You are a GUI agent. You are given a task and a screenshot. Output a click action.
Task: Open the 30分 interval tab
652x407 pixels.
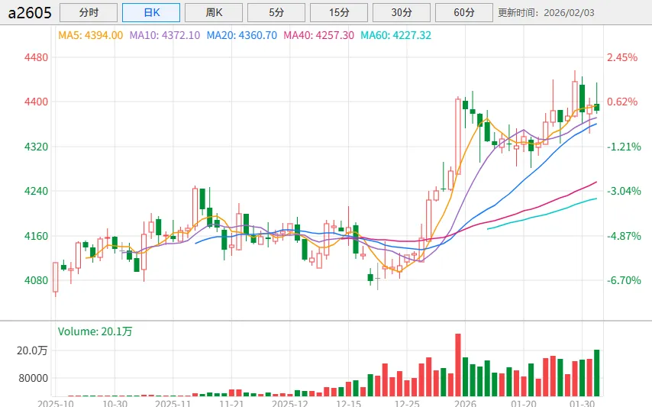(402, 12)
